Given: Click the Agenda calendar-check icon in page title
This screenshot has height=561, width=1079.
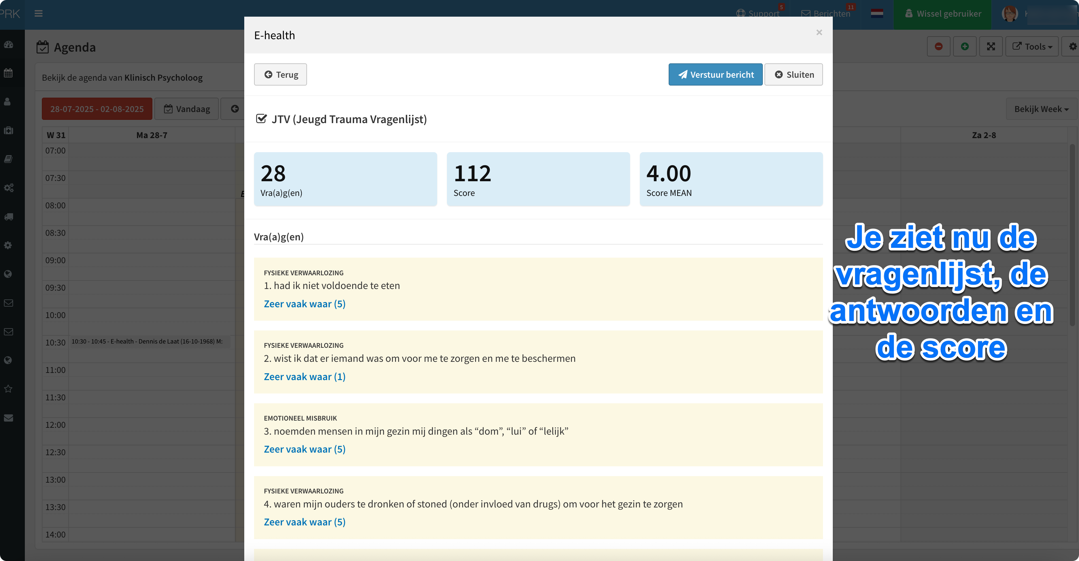Looking at the screenshot, I should (x=42, y=47).
